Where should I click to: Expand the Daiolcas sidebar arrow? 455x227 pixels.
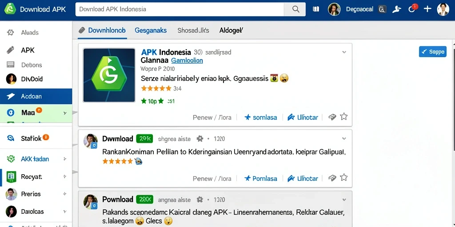click(65, 211)
